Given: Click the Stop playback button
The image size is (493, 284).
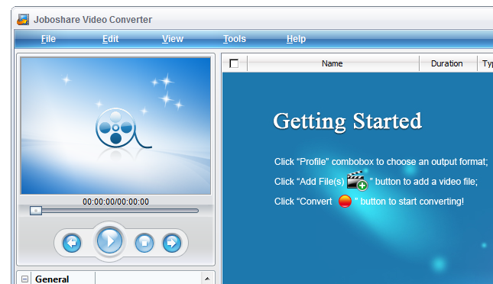Looking at the screenshot, I should (144, 243).
